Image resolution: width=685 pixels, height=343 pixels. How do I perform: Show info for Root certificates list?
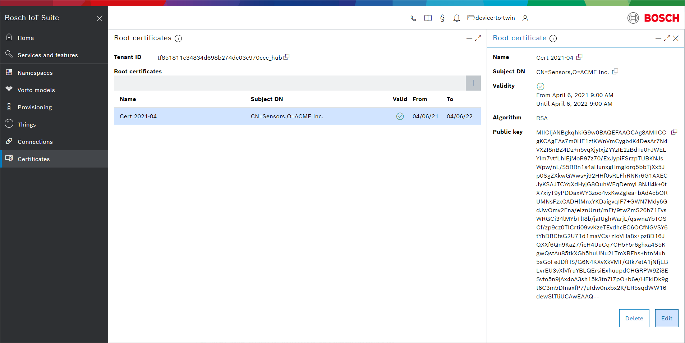(178, 38)
